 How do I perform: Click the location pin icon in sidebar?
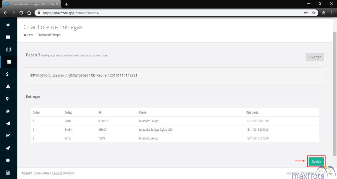(8, 99)
